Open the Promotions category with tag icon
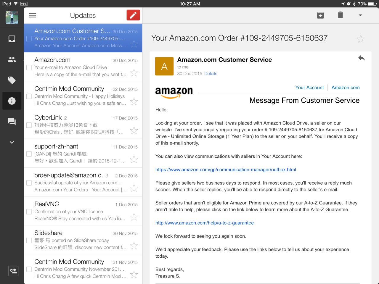 (x=12, y=80)
